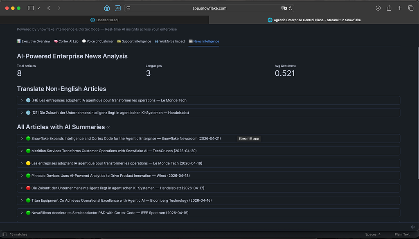Open the Share button in Safari

pyautogui.click(x=389, y=8)
